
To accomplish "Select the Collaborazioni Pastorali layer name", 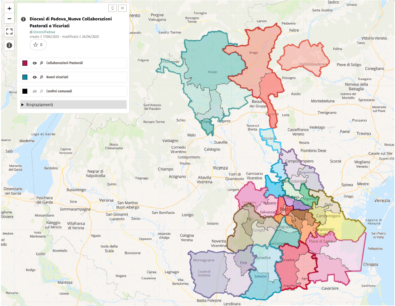I will [65, 63].
